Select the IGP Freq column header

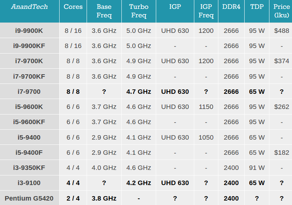coord(206,11)
